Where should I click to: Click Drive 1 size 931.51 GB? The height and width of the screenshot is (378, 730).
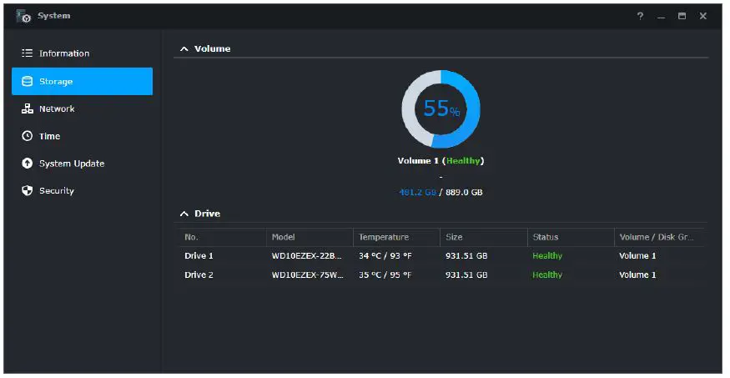[x=466, y=256]
